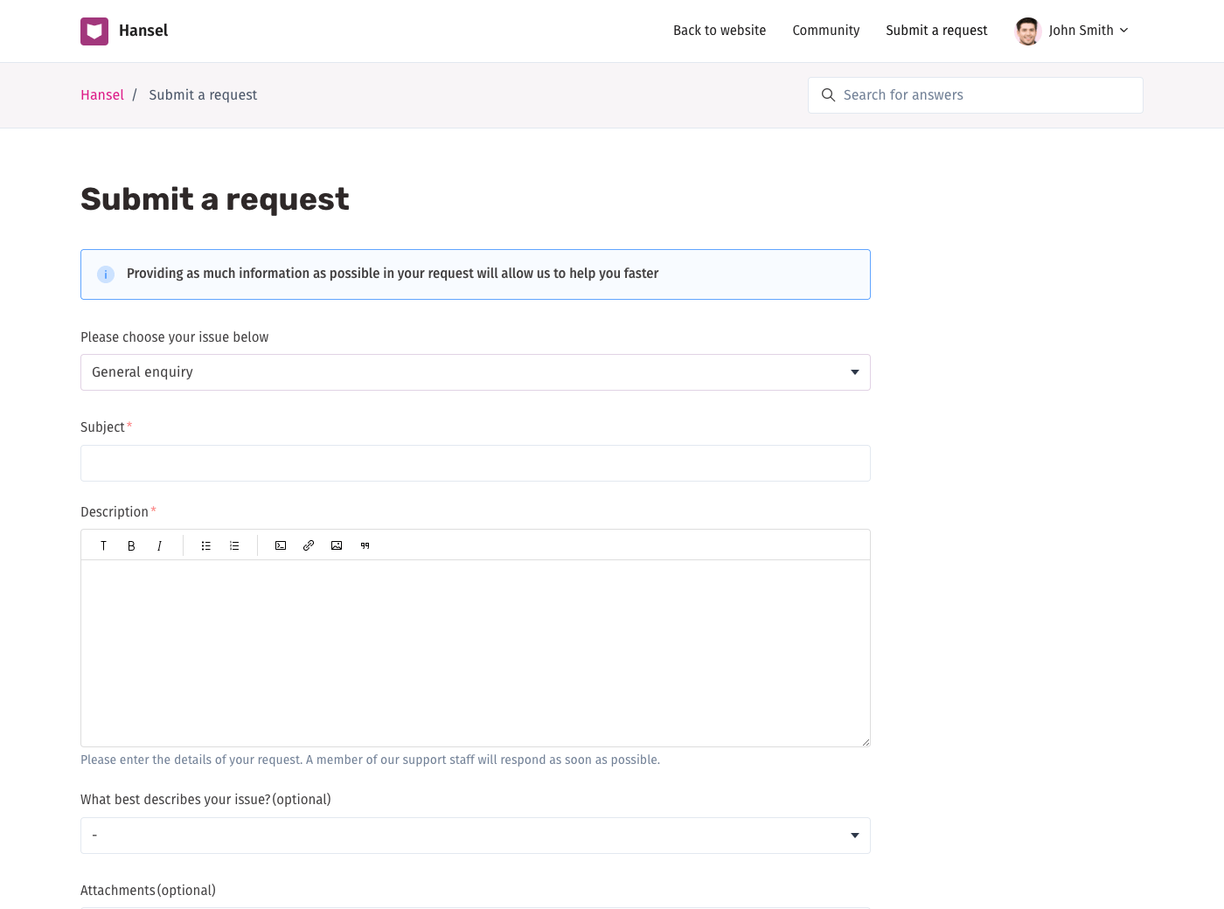Click the text style (T) icon

(x=103, y=545)
